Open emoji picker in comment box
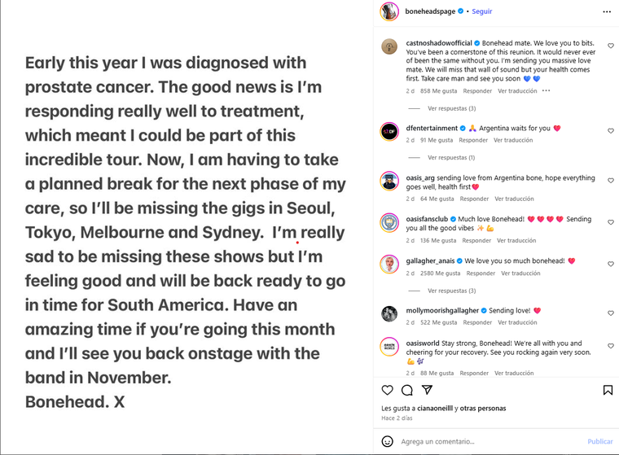 click(x=388, y=441)
